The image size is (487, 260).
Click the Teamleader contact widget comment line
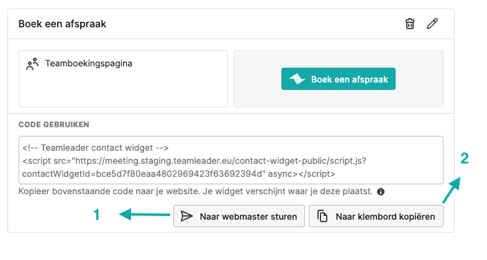[96, 148]
